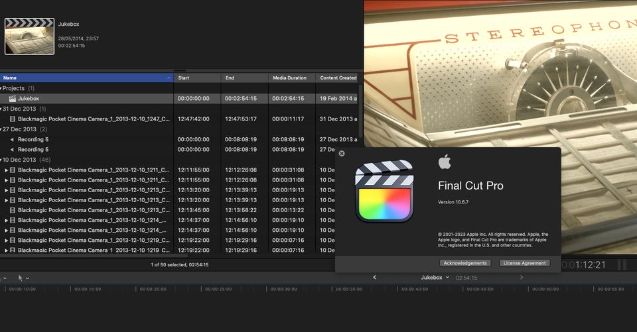This screenshot has width=637, height=332.
Task: Click the film strip icon of the 1247 clip
Action: point(12,119)
